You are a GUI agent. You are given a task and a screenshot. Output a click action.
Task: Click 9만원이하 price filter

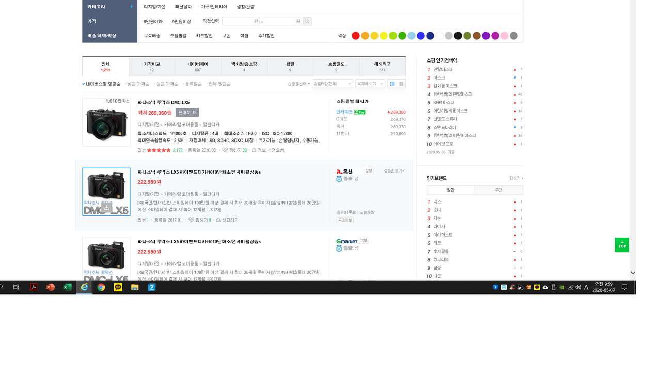tap(153, 21)
